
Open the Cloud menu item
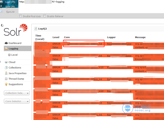point(12,62)
